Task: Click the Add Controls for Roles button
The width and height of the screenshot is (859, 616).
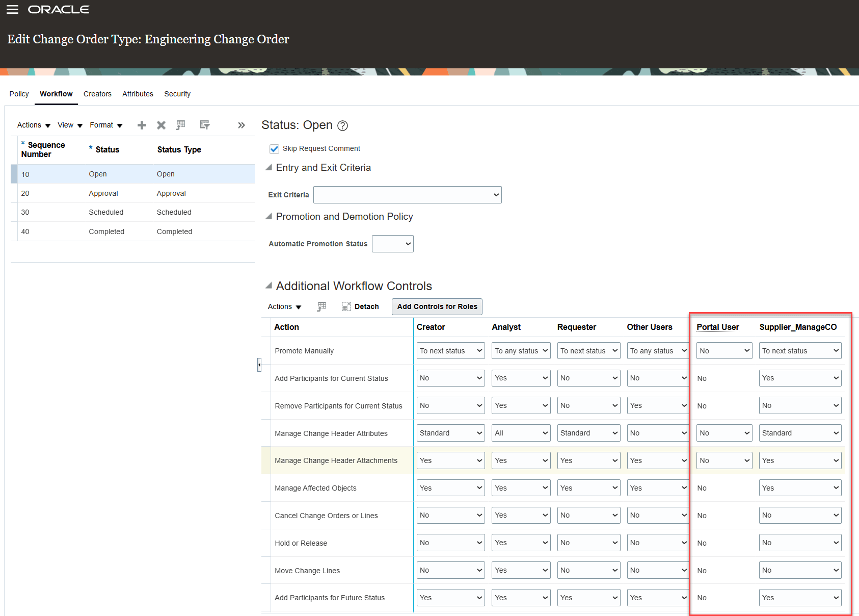Action: point(437,306)
